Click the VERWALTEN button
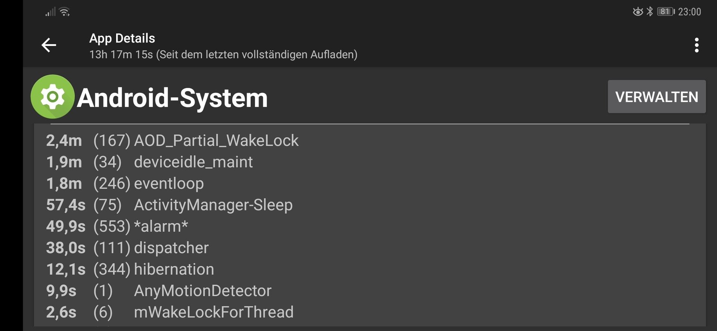717x331 pixels. [x=657, y=97]
